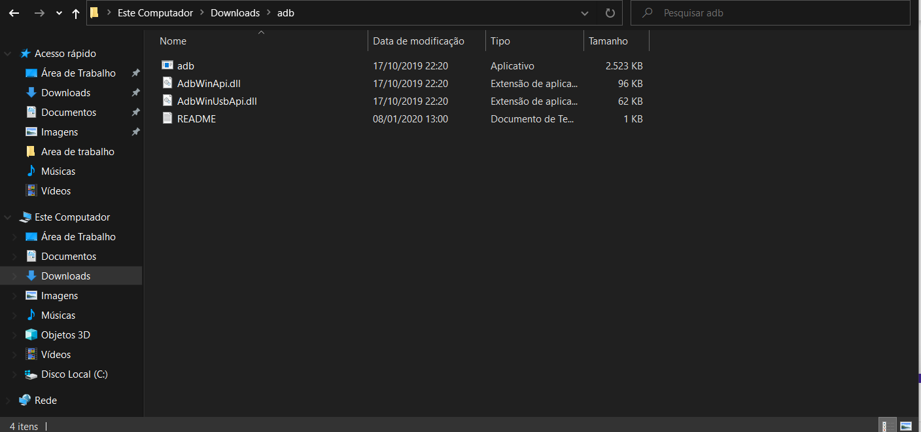
Task: Click the Back navigation arrow
Action: click(x=14, y=13)
